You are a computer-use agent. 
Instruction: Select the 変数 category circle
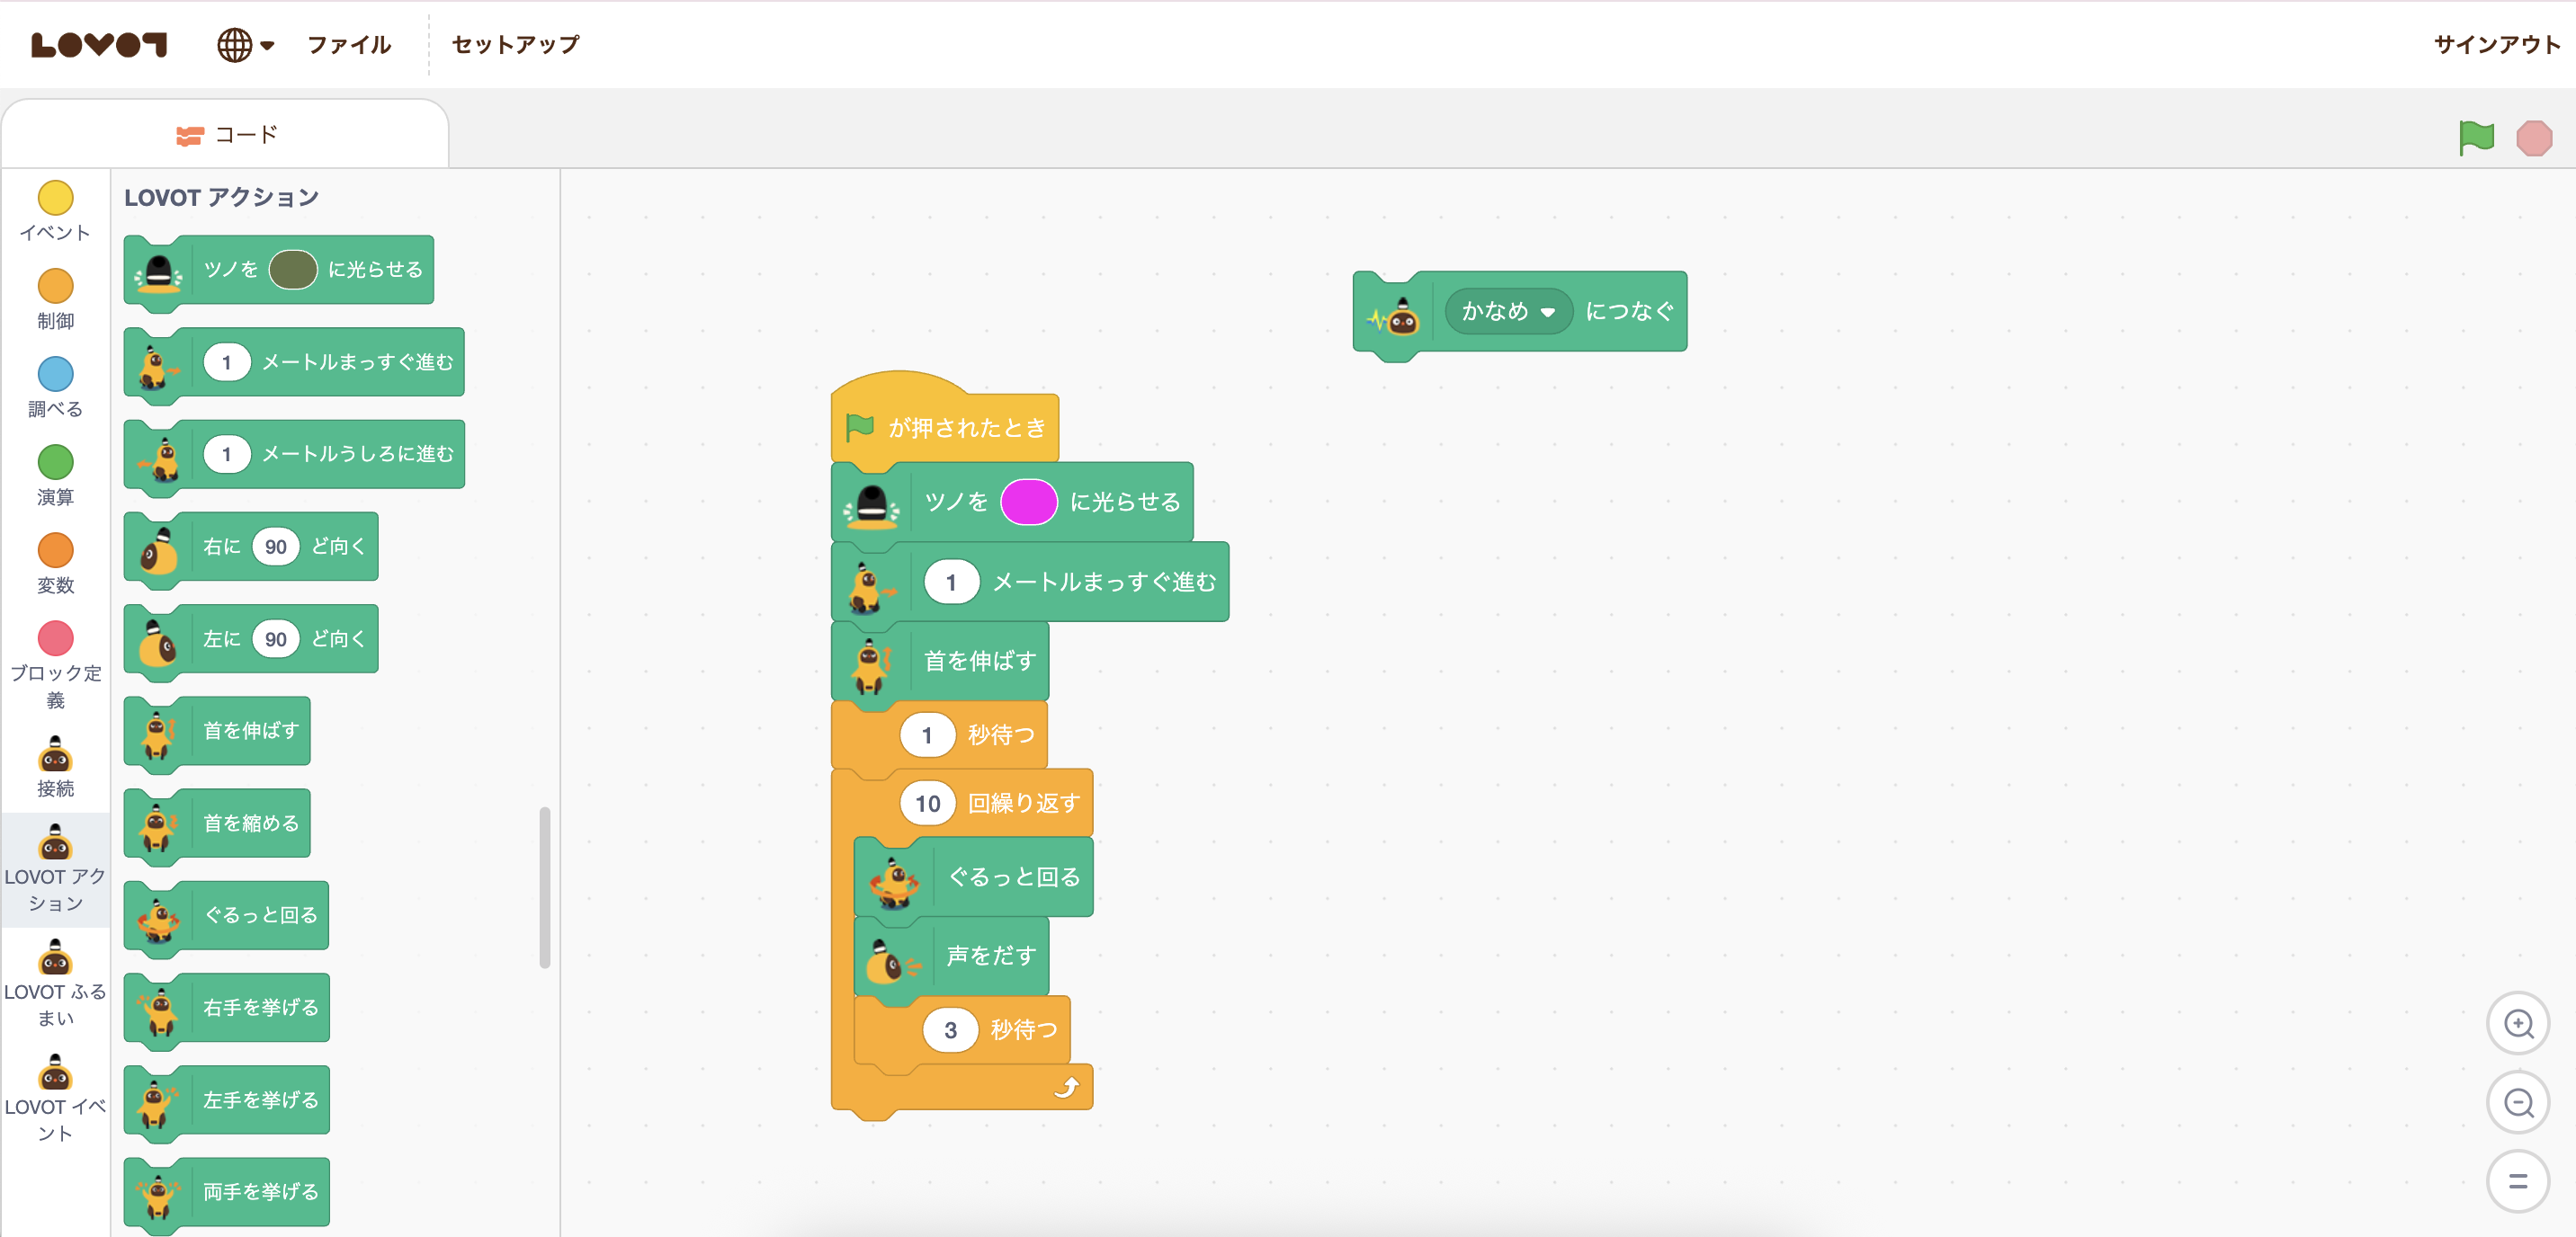(55, 549)
